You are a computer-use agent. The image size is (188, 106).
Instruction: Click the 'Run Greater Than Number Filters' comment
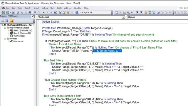65,80
